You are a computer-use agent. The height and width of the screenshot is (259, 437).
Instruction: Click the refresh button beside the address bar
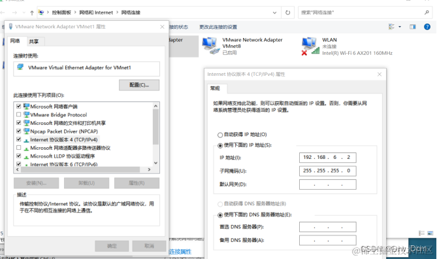coord(287,12)
